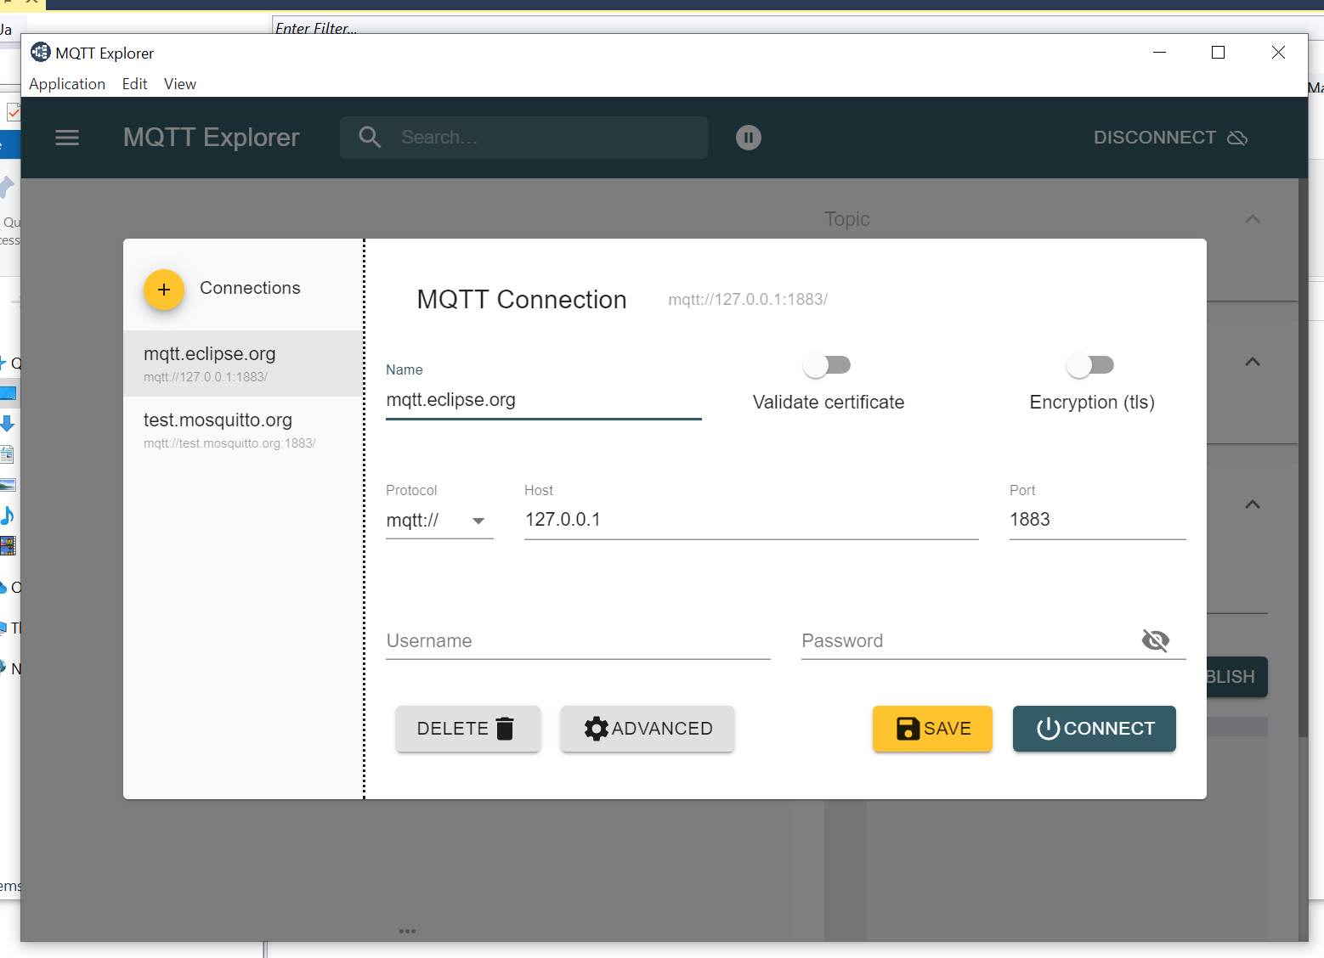The height and width of the screenshot is (958, 1324).
Task: Collapse the Topic panel chevron
Action: coord(1253,219)
